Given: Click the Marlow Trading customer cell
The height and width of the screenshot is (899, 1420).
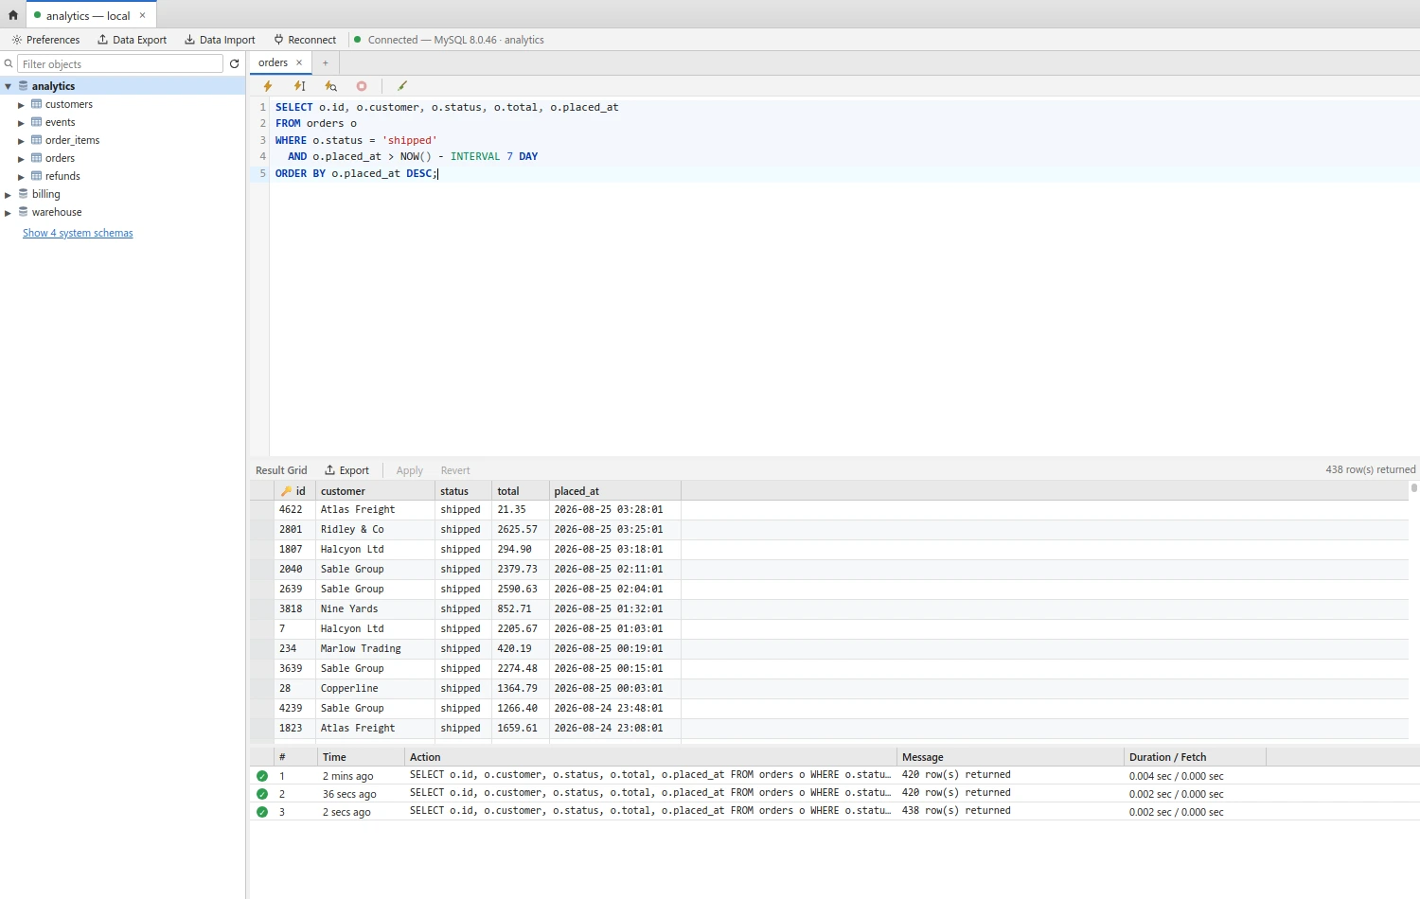Looking at the screenshot, I should click(375, 648).
